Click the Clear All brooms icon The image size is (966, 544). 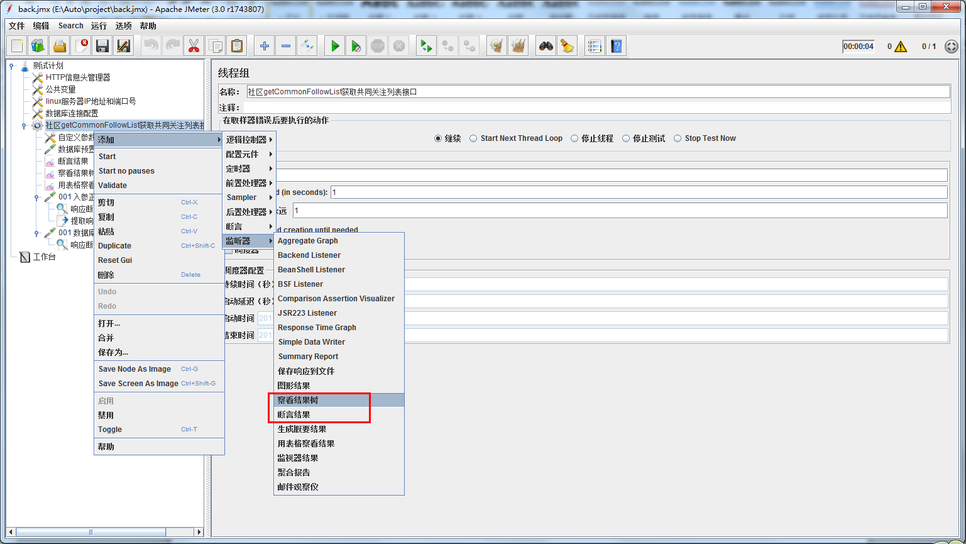[518, 46]
